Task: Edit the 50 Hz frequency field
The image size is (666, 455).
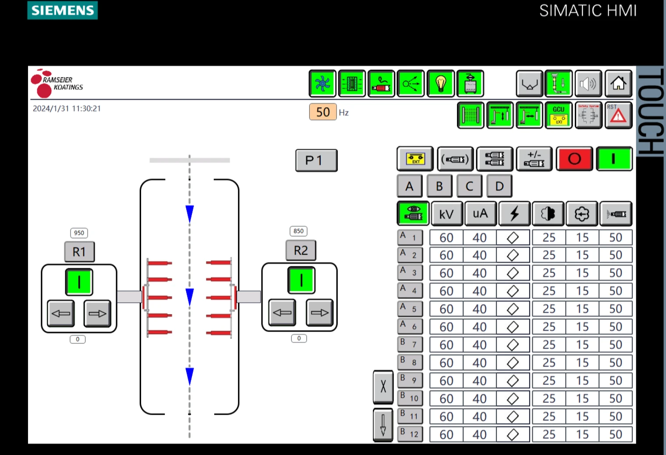Action: (x=323, y=112)
